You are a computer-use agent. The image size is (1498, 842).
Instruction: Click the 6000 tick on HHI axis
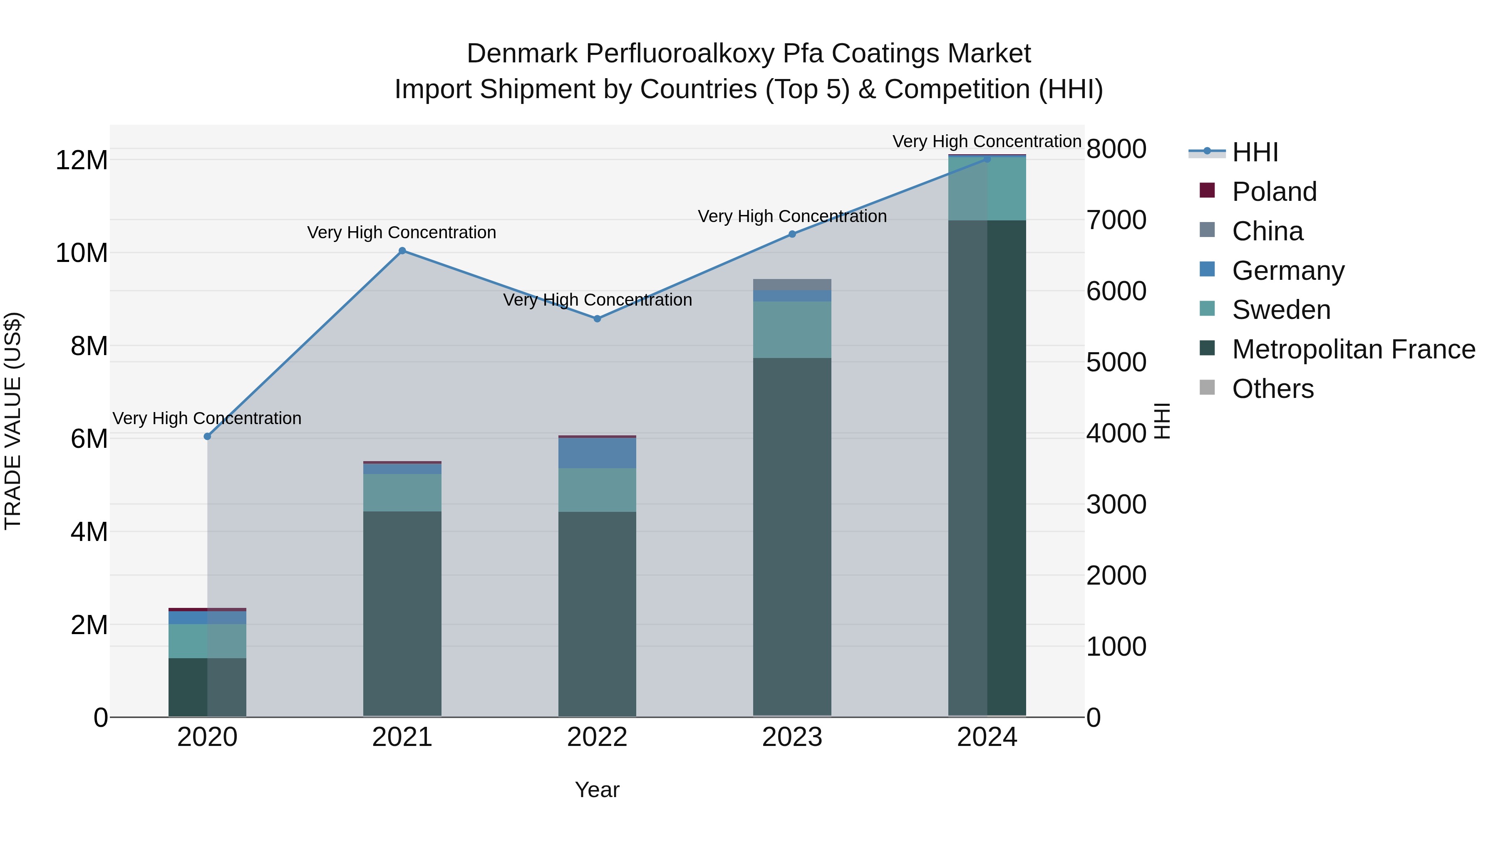(1116, 291)
